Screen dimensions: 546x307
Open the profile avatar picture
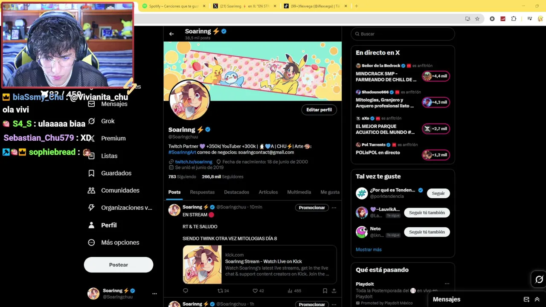[189, 101]
